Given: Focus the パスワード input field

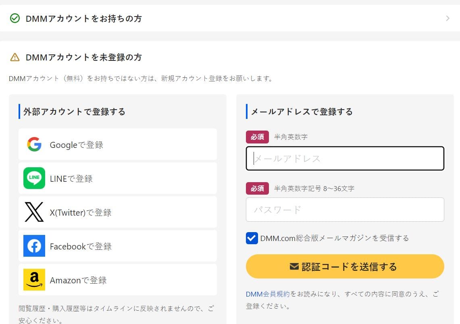Looking at the screenshot, I should pyautogui.click(x=345, y=210).
